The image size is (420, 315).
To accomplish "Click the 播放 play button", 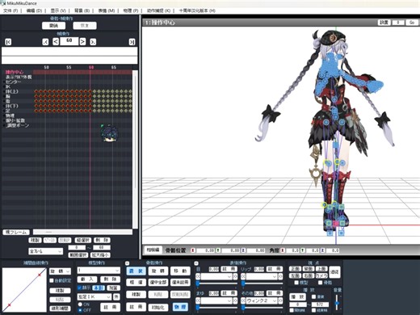I will [297, 296].
